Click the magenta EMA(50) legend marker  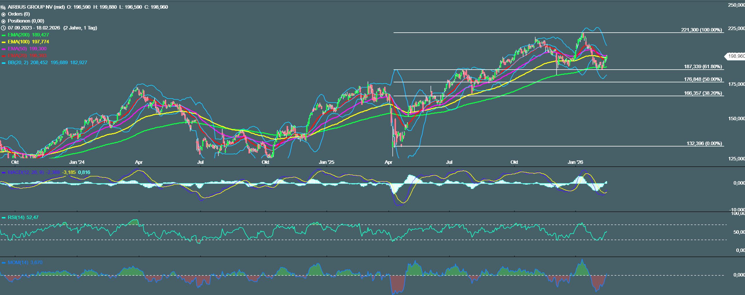coord(3,49)
